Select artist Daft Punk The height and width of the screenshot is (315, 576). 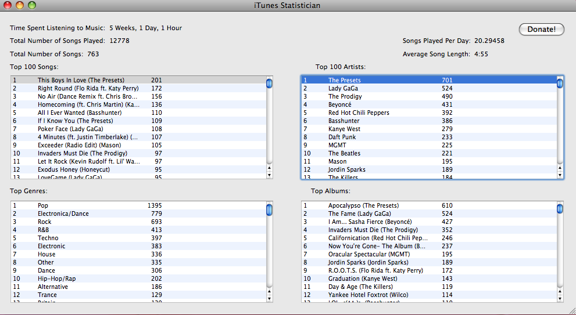pos(429,137)
